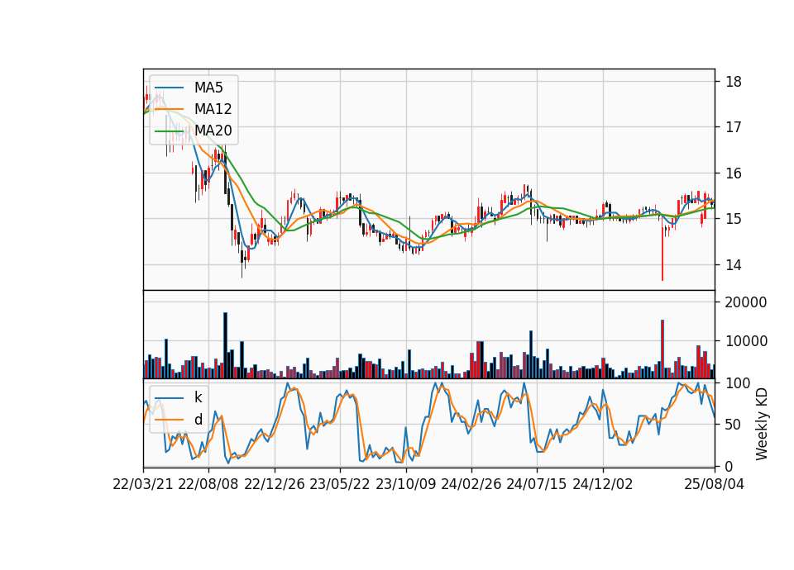Click the 24/02/26 date label
Viewport: 794px width, 570px height.
coord(471,484)
